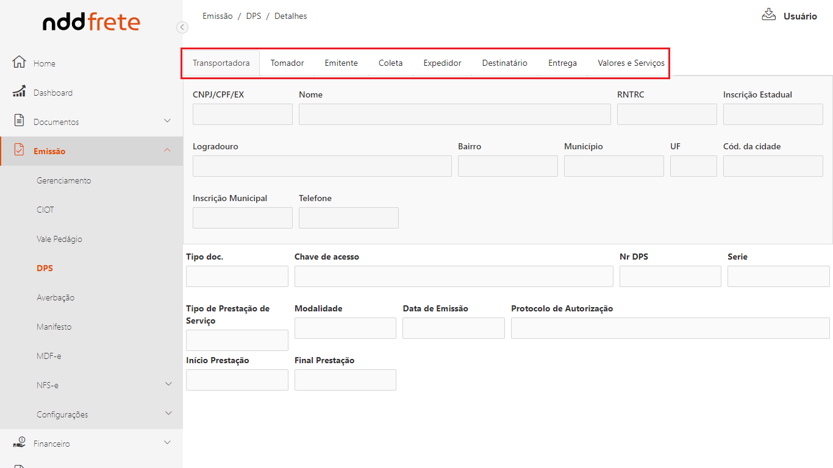Click the Documentos page icon
The image size is (833, 468).
click(x=19, y=121)
